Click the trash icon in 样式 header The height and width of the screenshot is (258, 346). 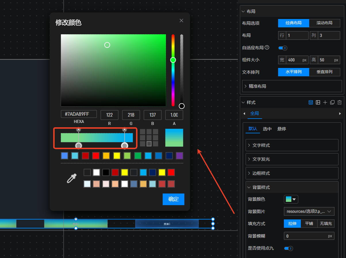coord(339,103)
